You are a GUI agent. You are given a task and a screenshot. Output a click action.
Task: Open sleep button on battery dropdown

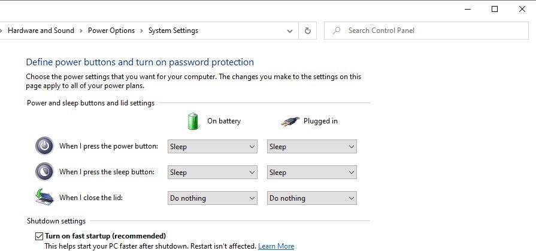point(212,173)
